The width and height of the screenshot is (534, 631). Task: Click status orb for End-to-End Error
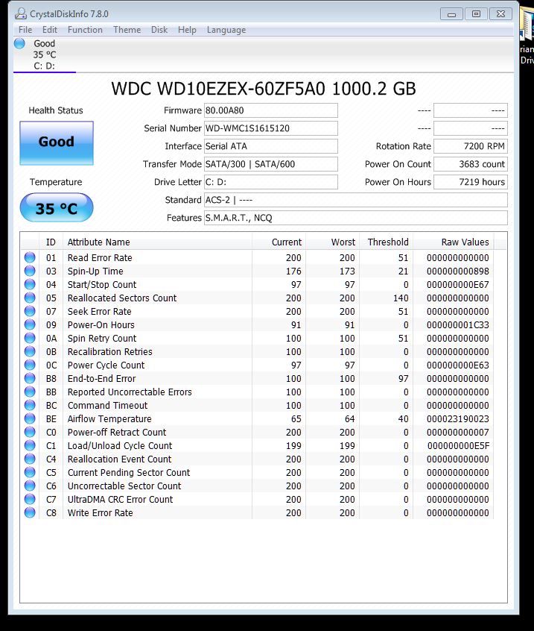[x=30, y=378]
